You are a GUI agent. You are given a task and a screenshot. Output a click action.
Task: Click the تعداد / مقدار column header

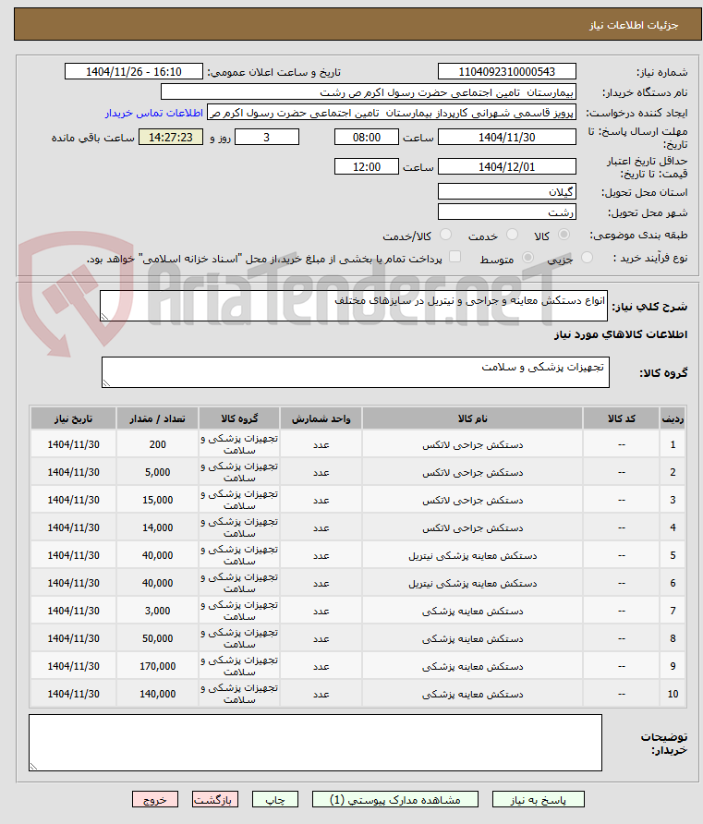click(157, 418)
